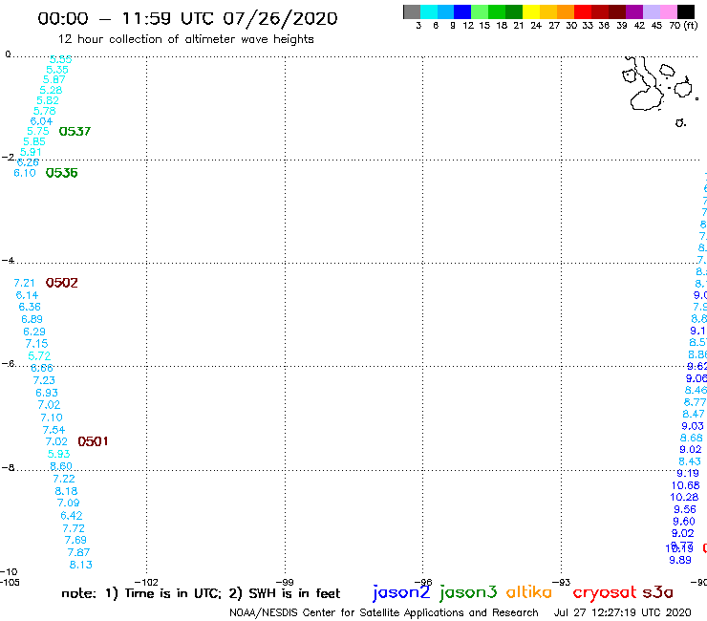707x621 pixels.
Task: Click the wave height value 9.56
Action: pyautogui.click(x=685, y=509)
